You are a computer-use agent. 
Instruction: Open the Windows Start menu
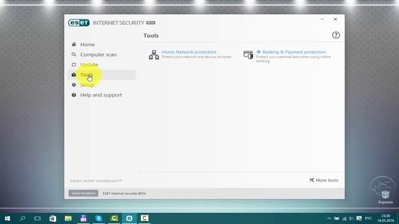pos(7,218)
